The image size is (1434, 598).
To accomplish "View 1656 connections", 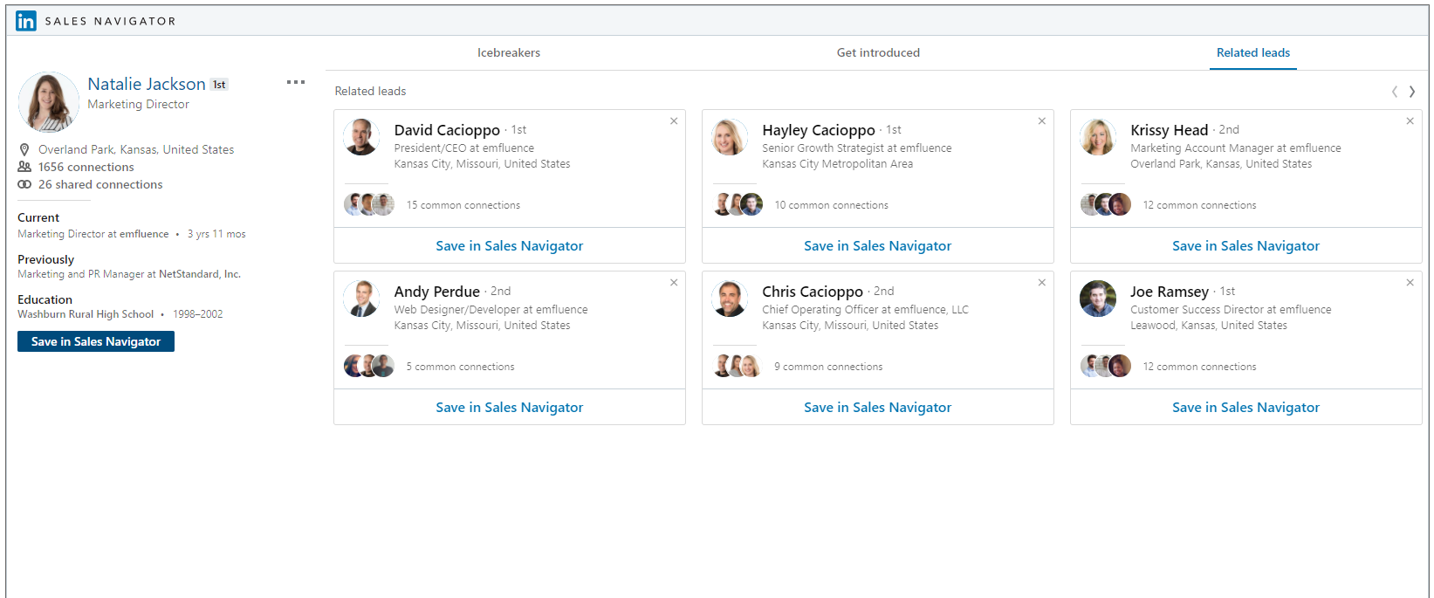I will coord(86,167).
